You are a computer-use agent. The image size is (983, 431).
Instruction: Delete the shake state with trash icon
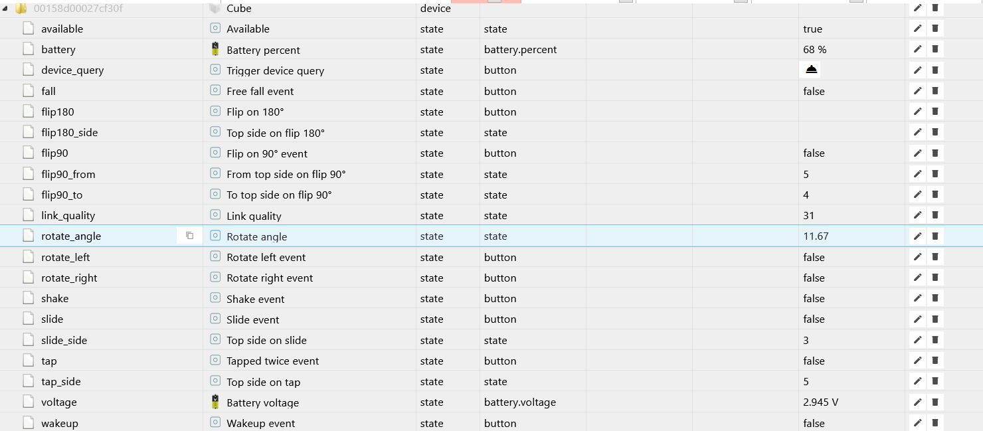[x=935, y=298]
